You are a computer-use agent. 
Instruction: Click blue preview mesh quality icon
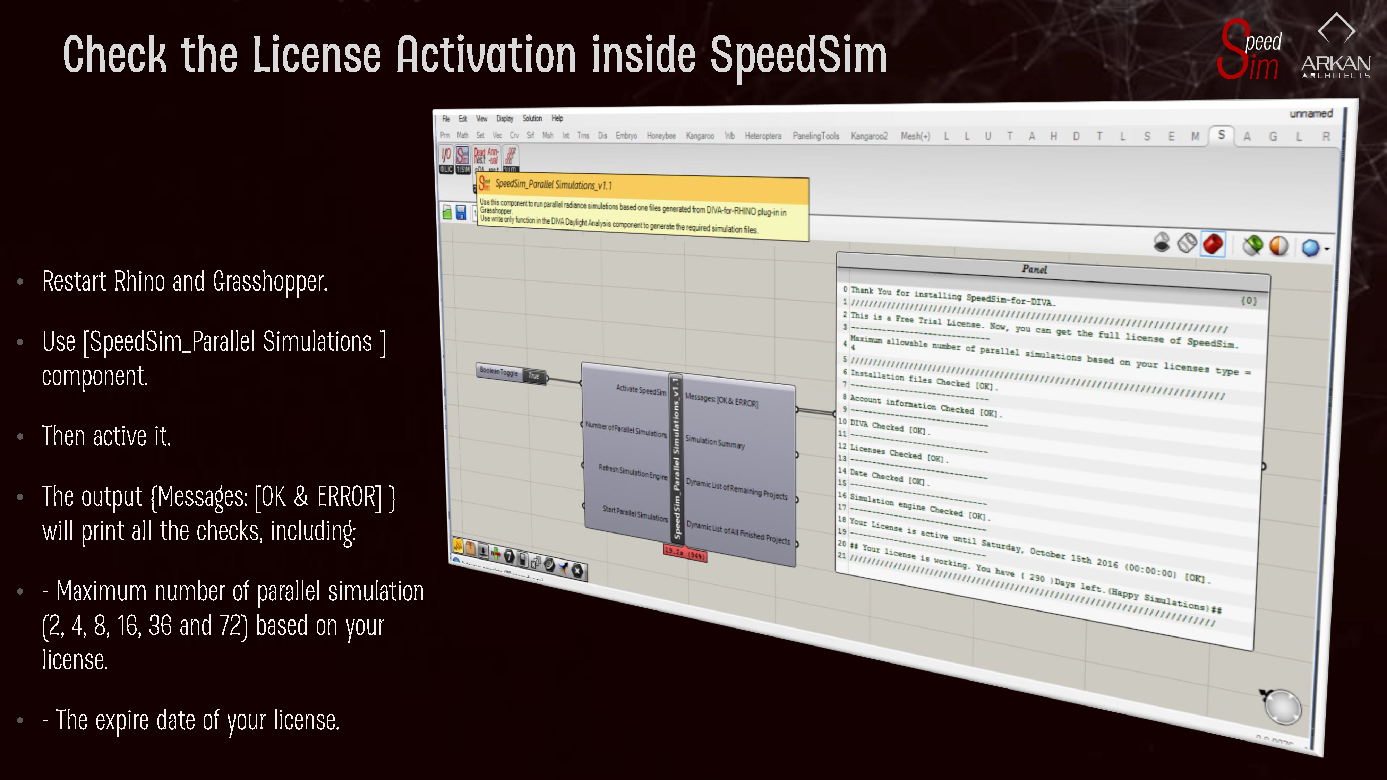click(1311, 248)
